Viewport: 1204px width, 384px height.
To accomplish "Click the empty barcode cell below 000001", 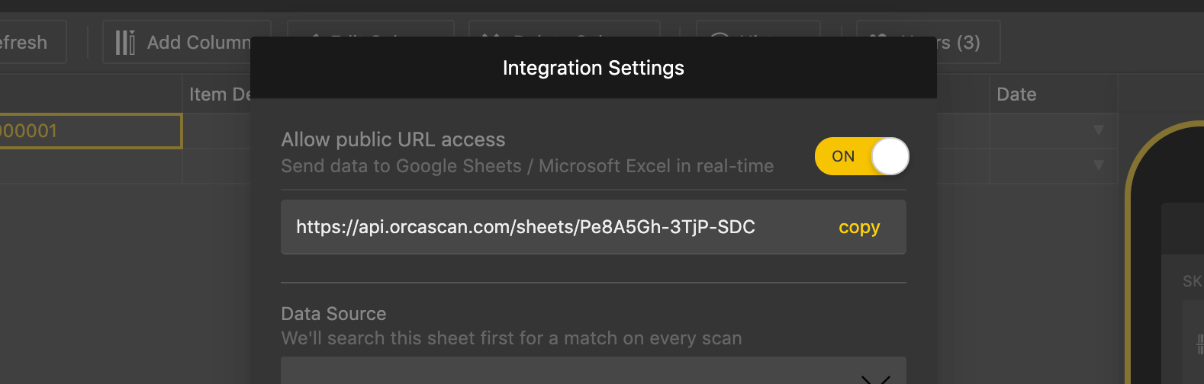I will pos(88,166).
